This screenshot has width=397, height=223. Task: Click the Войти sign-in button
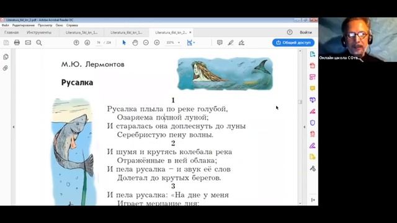coord(306,32)
